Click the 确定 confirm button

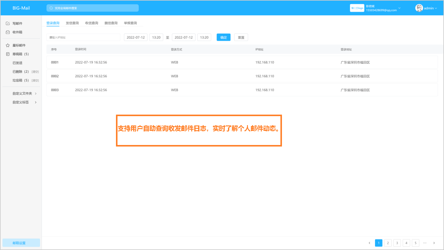click(x=224, y=37)
